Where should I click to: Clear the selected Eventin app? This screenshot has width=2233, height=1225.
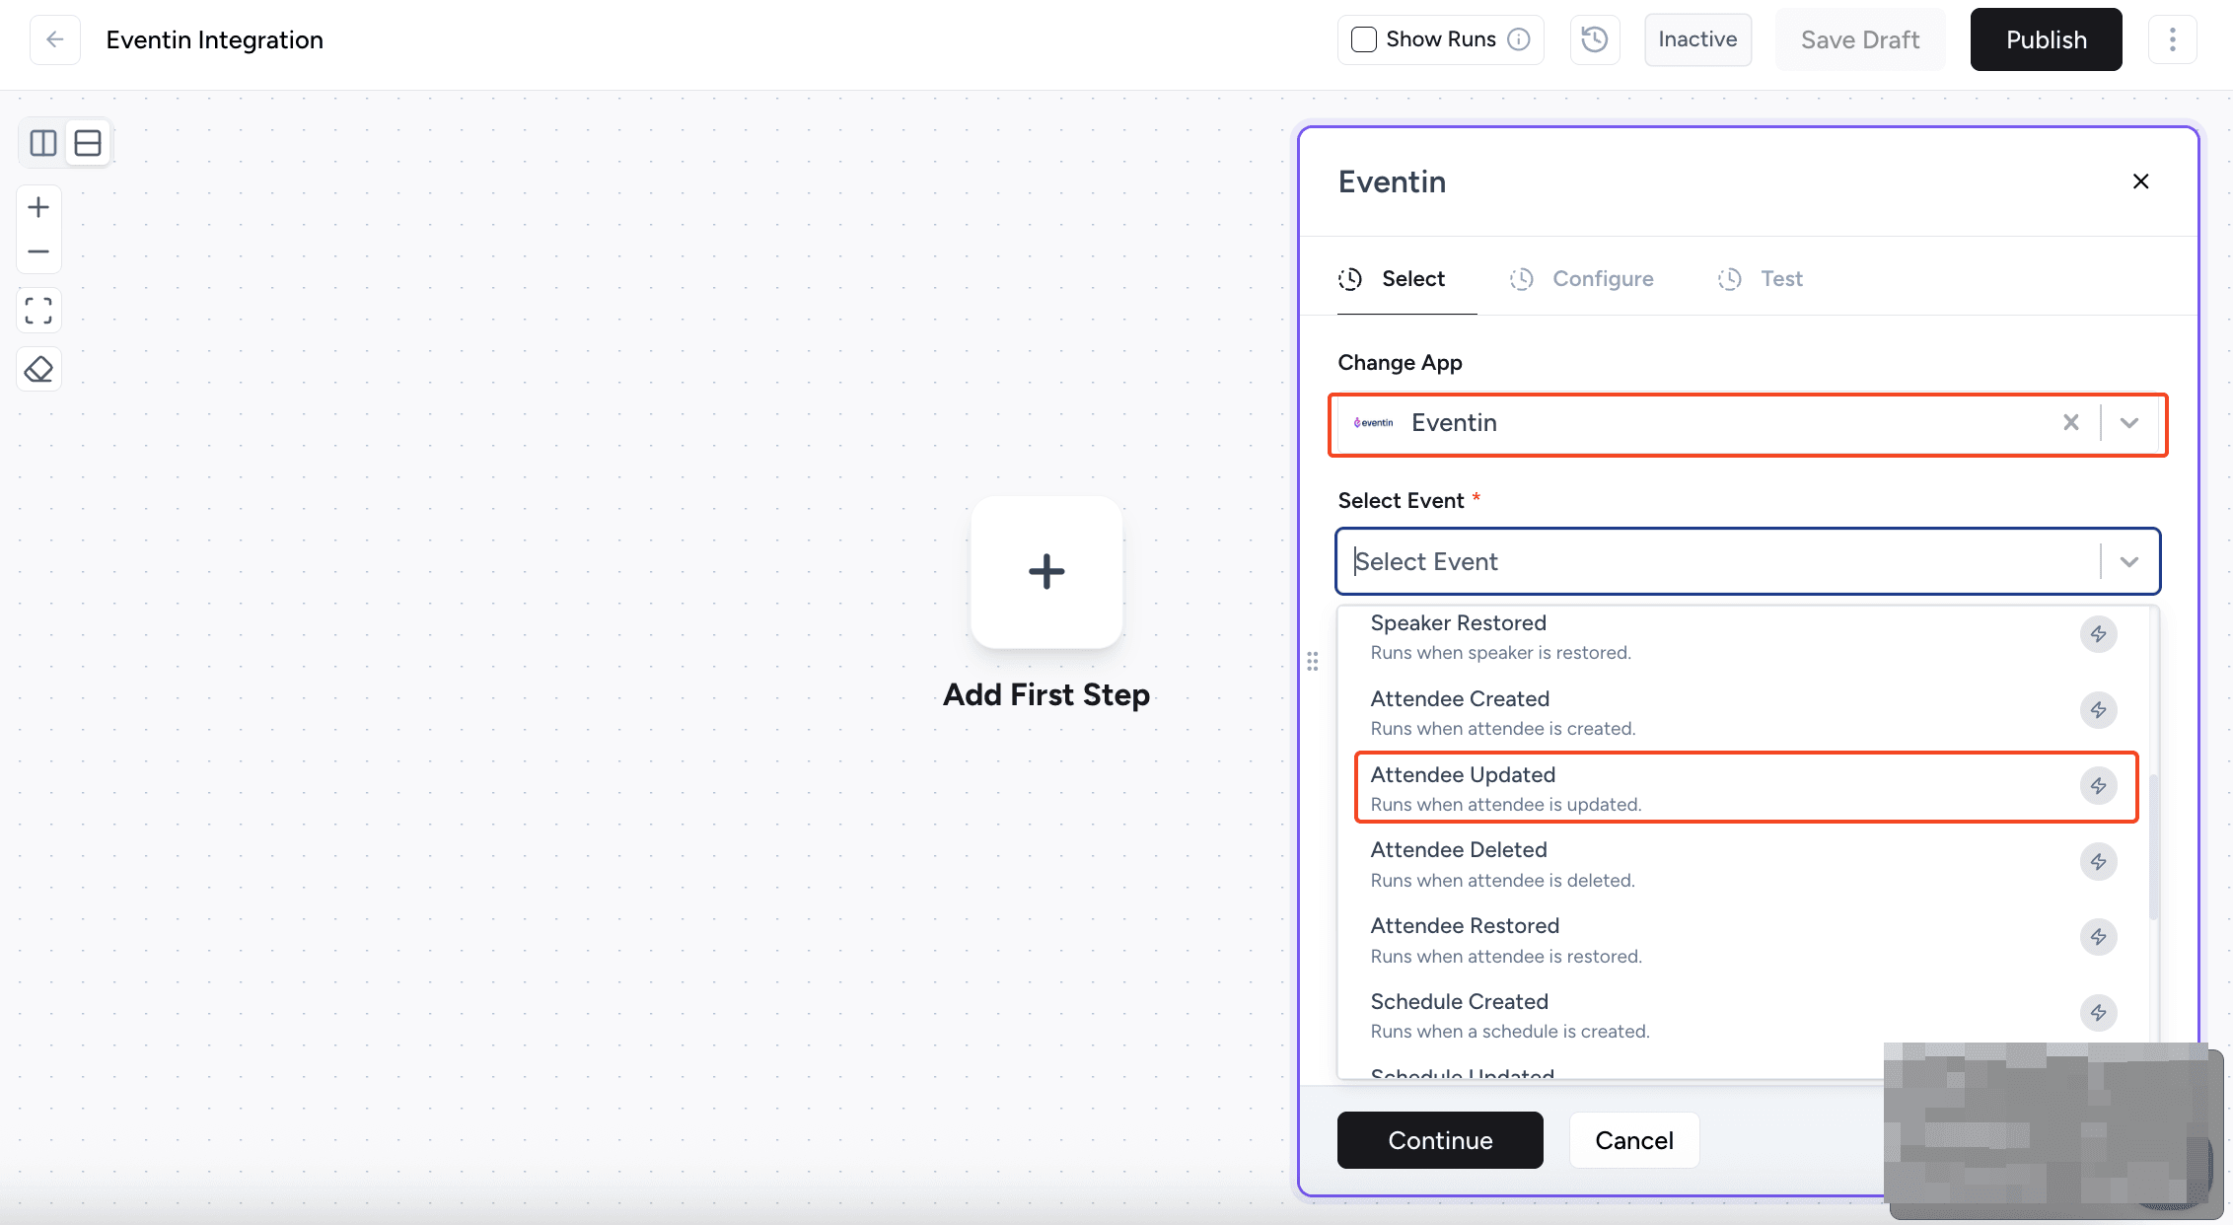pyautogui.click(x=2071, y=422)
